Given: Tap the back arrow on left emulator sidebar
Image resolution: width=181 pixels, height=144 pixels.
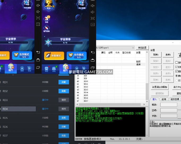Looking at the screenshot, I should (38, 52).
